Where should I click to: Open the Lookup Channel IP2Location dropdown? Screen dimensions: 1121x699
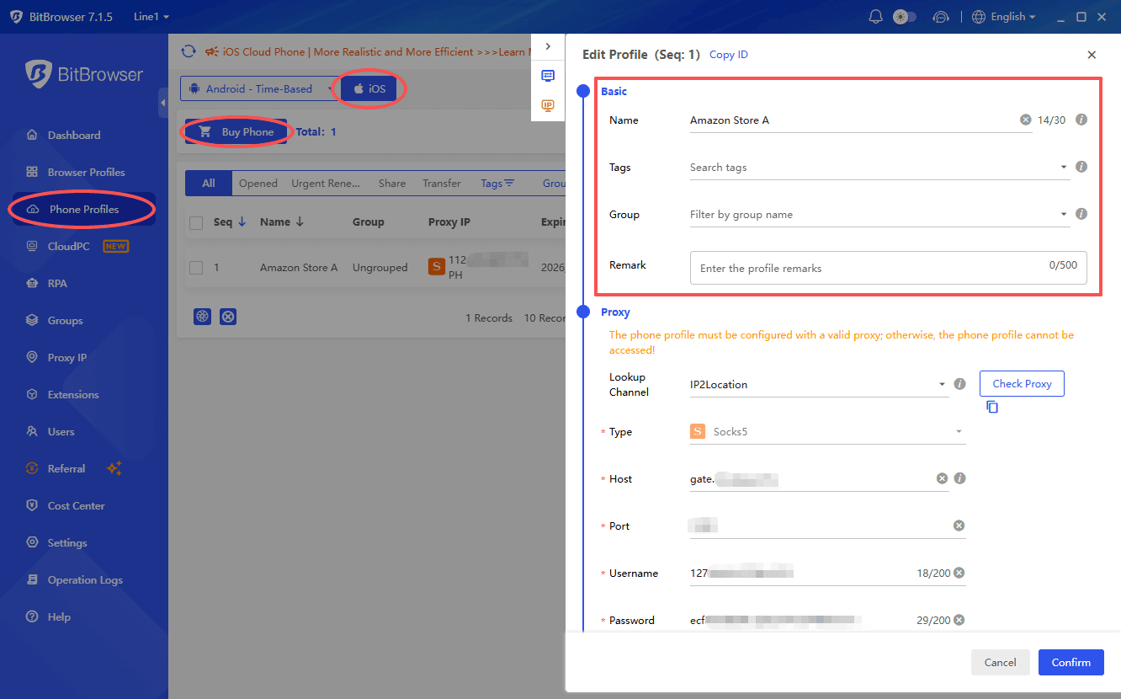pos(819,385)
